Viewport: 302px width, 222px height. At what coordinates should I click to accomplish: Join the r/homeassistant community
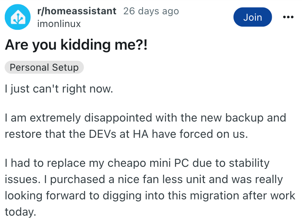point(253,17)
